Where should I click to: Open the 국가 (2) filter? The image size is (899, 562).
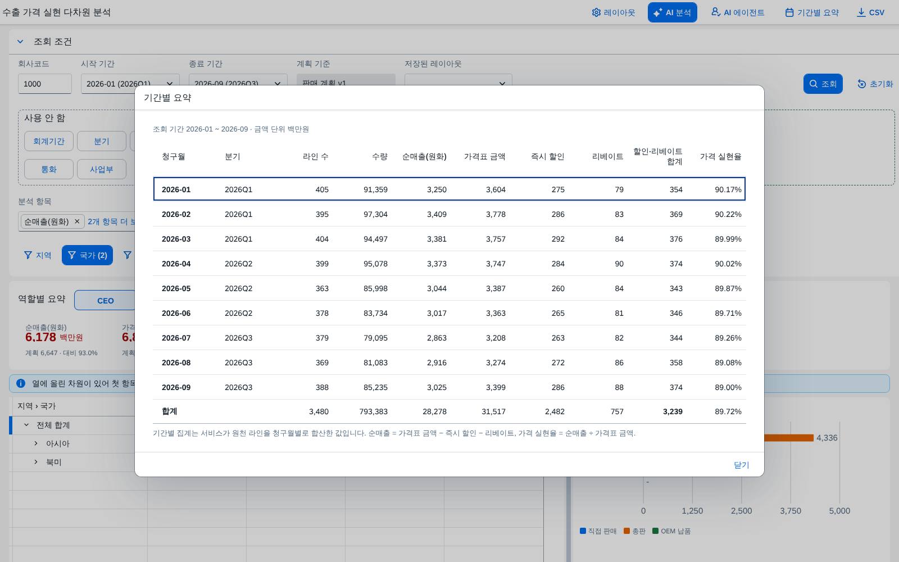click(87, 255)
